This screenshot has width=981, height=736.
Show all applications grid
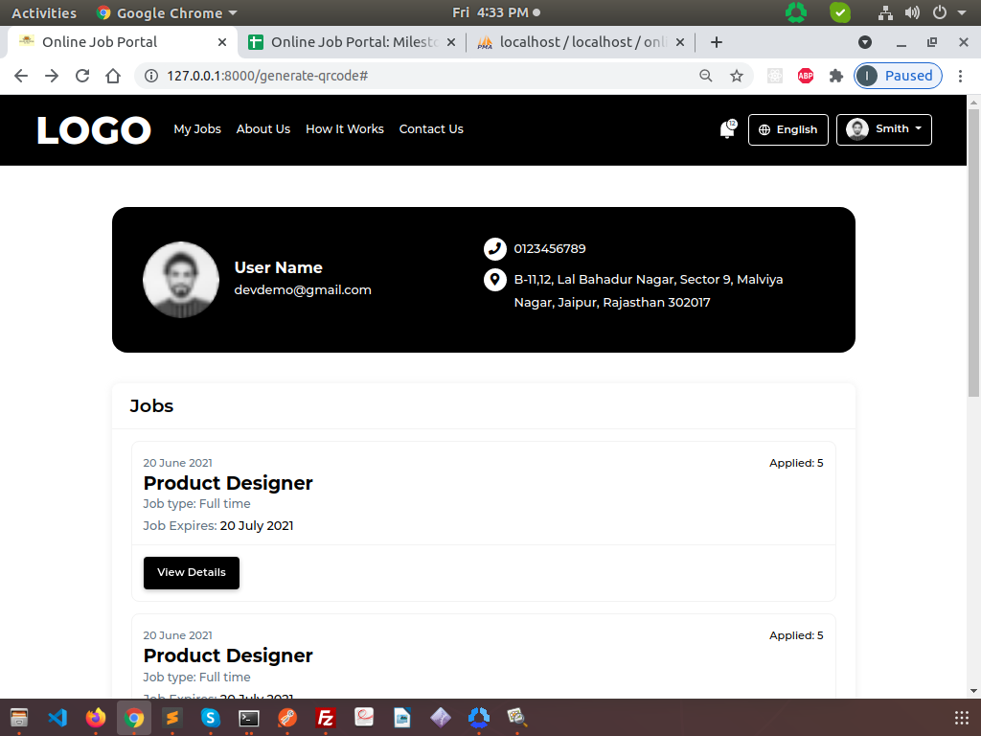pos(962,717)
